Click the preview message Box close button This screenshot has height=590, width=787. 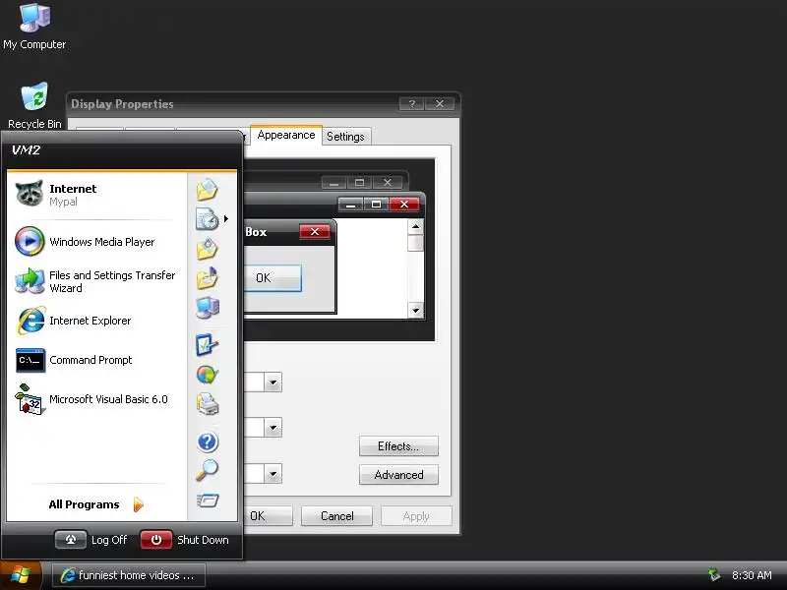[x=315, y=231]
